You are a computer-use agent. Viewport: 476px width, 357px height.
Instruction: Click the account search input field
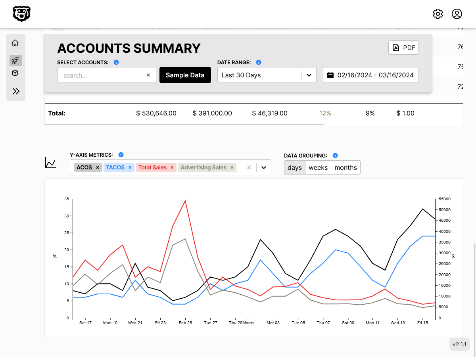(x=101, y=75)
